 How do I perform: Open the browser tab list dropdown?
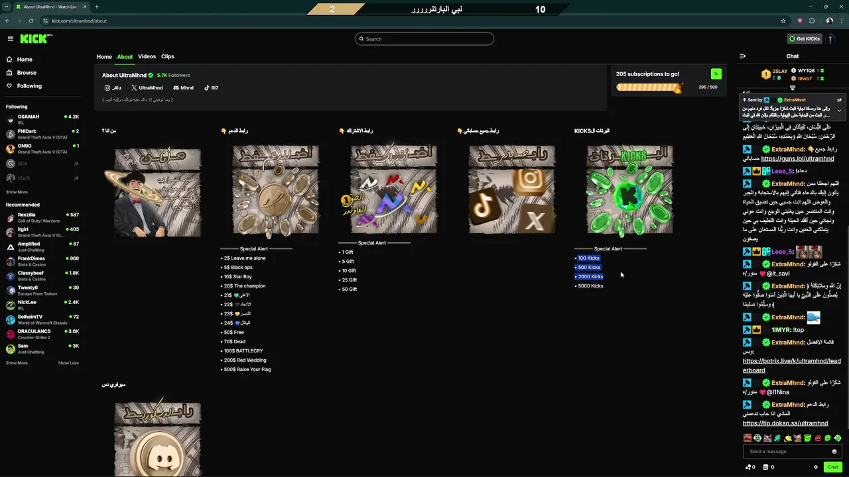coord(7,7)
